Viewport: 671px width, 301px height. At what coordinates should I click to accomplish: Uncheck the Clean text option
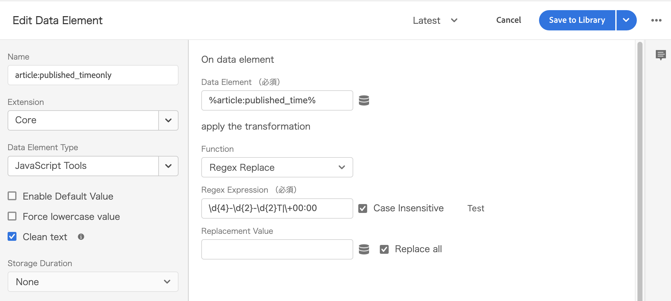pyautogui.click(x=12, y=236)
